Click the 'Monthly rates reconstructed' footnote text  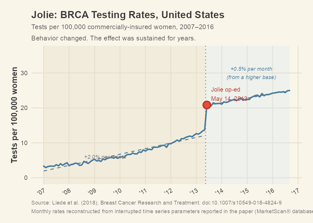(172, 211)
